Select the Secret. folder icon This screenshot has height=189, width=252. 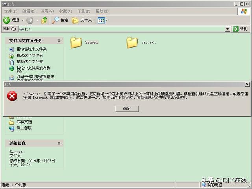pos(76,43)
